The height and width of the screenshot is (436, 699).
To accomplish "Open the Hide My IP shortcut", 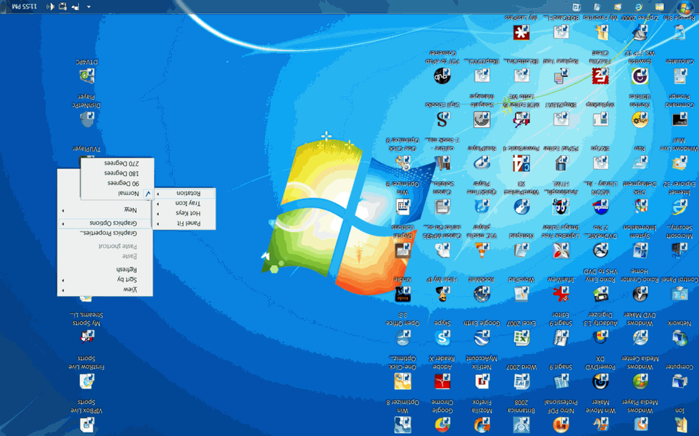I will click(x=442, y=294).
